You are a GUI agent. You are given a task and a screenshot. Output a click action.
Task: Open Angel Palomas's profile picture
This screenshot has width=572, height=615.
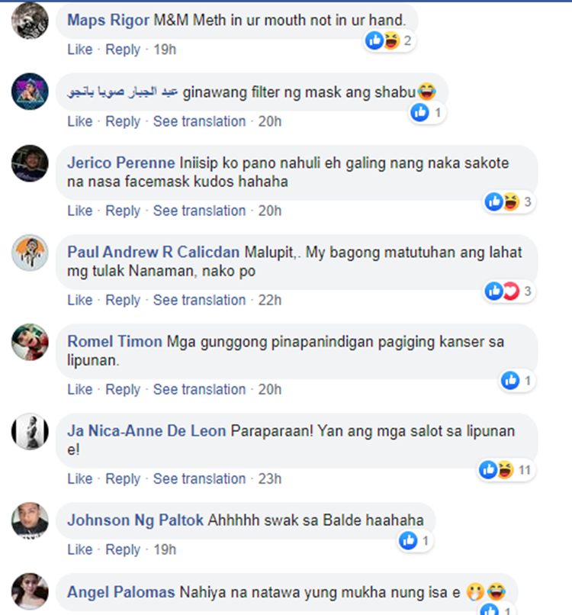click(x=30, y=591)
